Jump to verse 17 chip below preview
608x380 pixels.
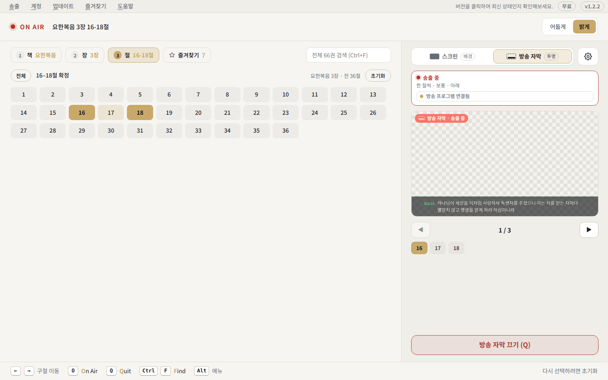point(438,248)
